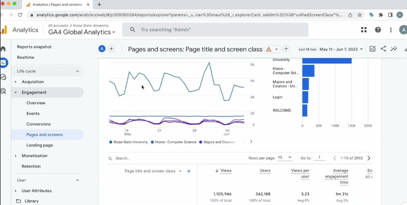Open a new browser tab
Screen dimensions: 407x205
[99, 5]
